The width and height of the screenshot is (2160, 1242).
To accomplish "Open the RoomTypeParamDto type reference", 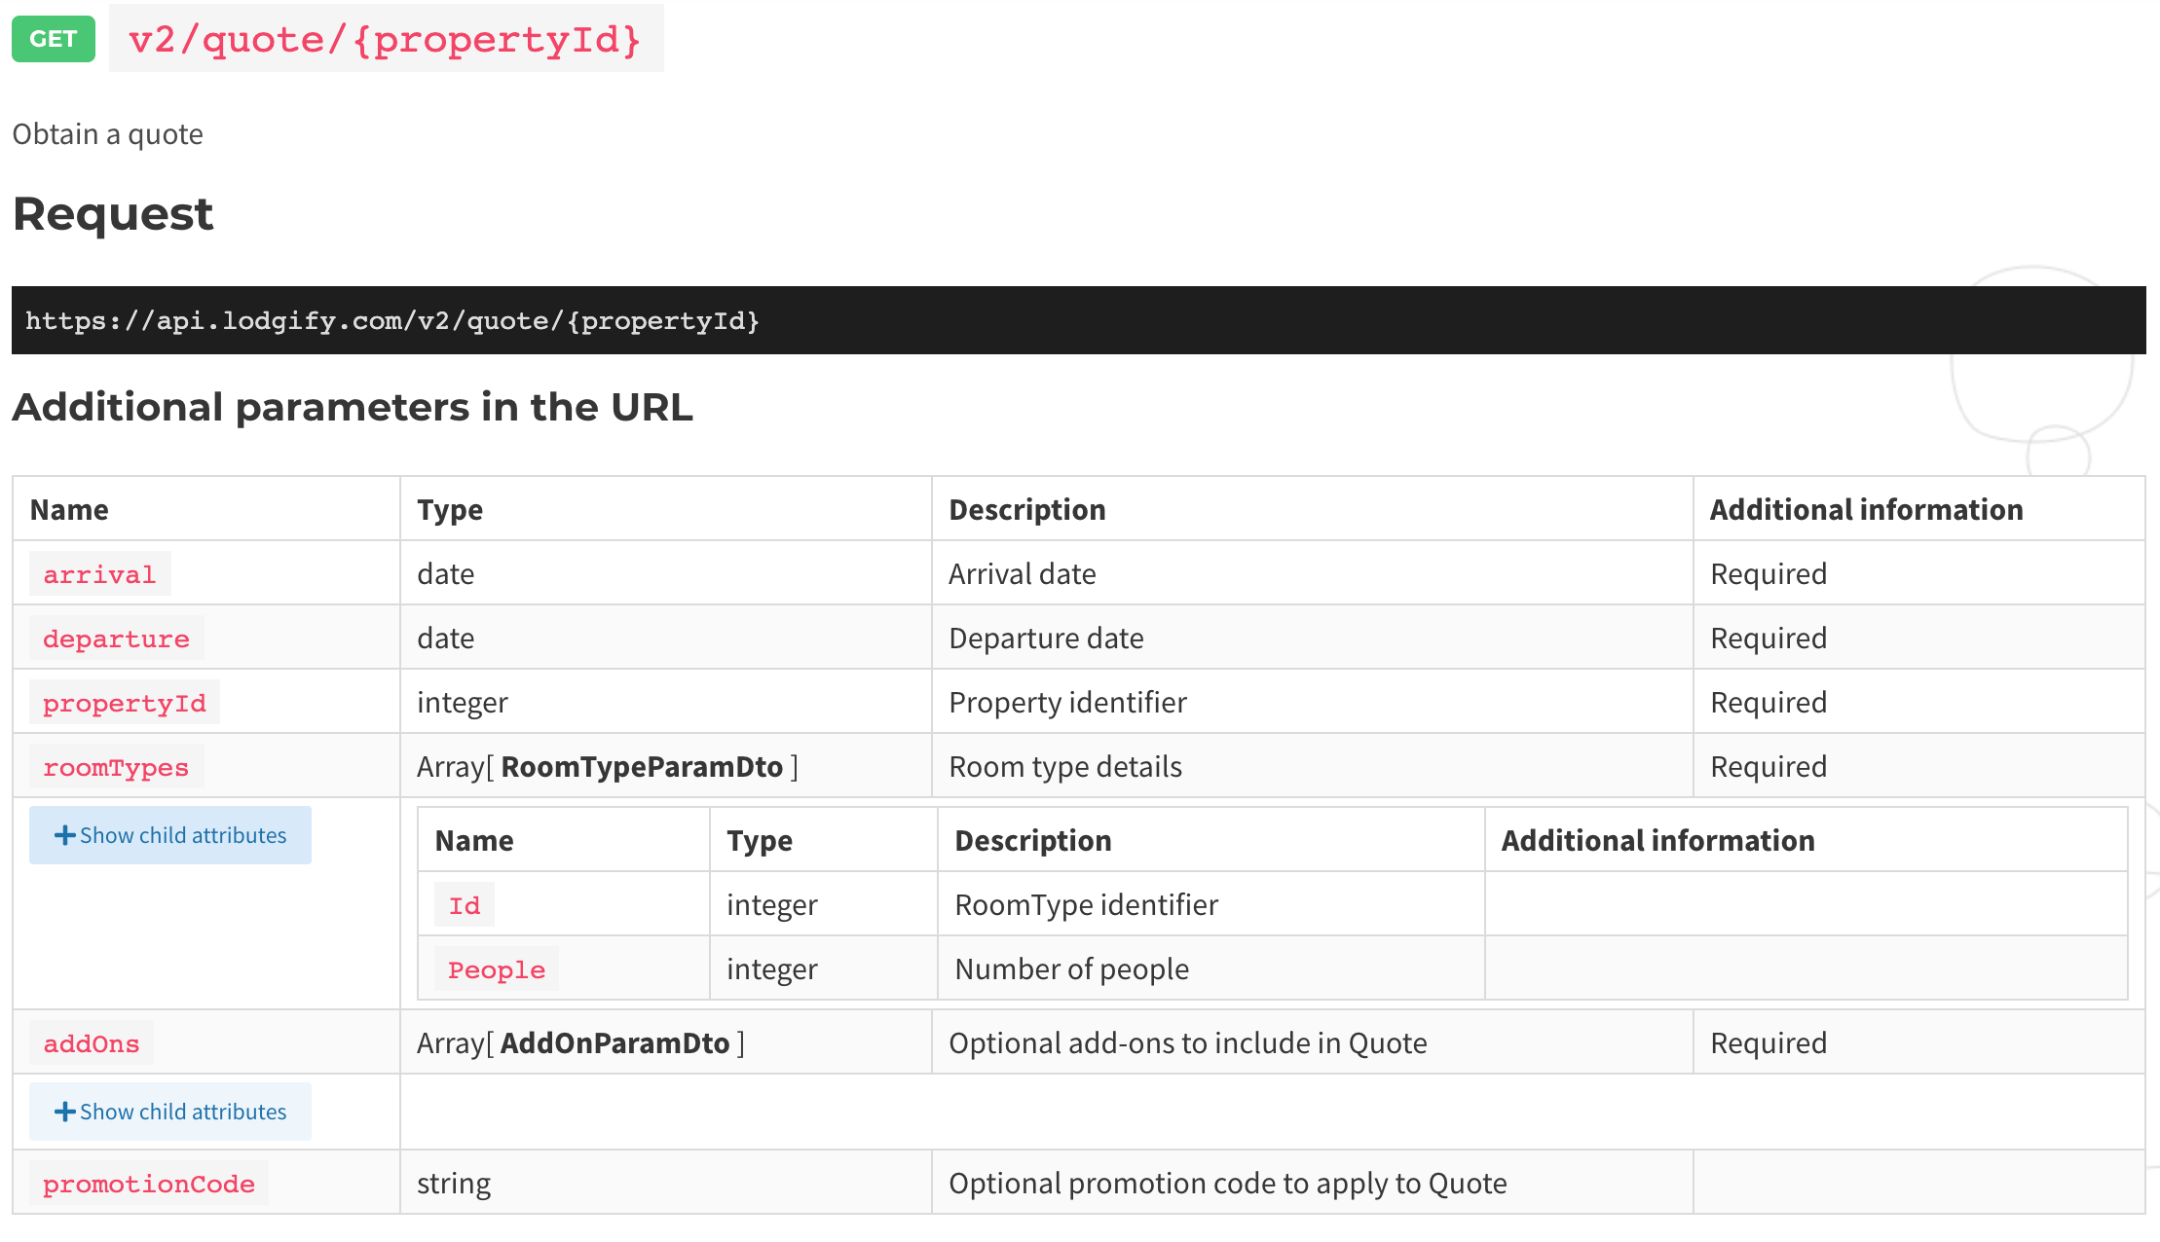I will (641, 767).
